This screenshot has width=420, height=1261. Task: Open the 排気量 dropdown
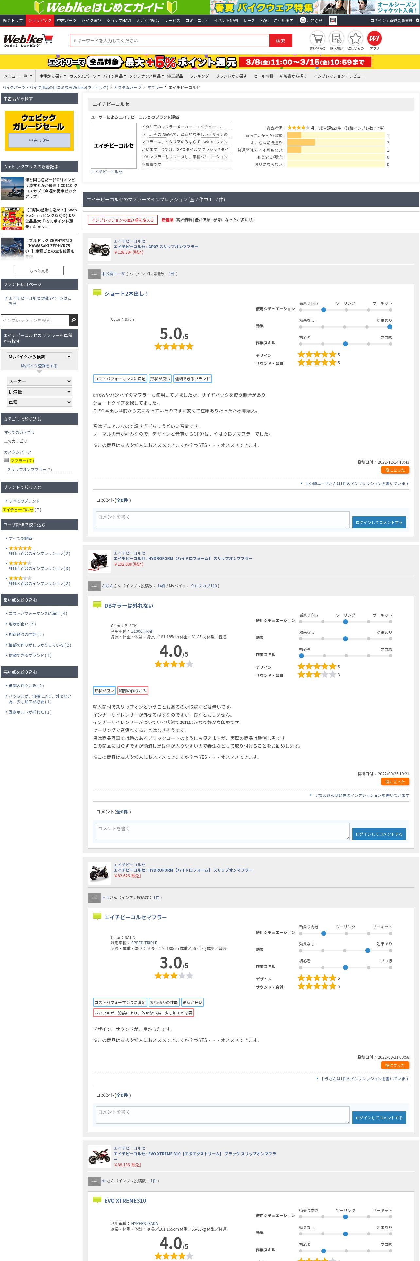(40, 392)
